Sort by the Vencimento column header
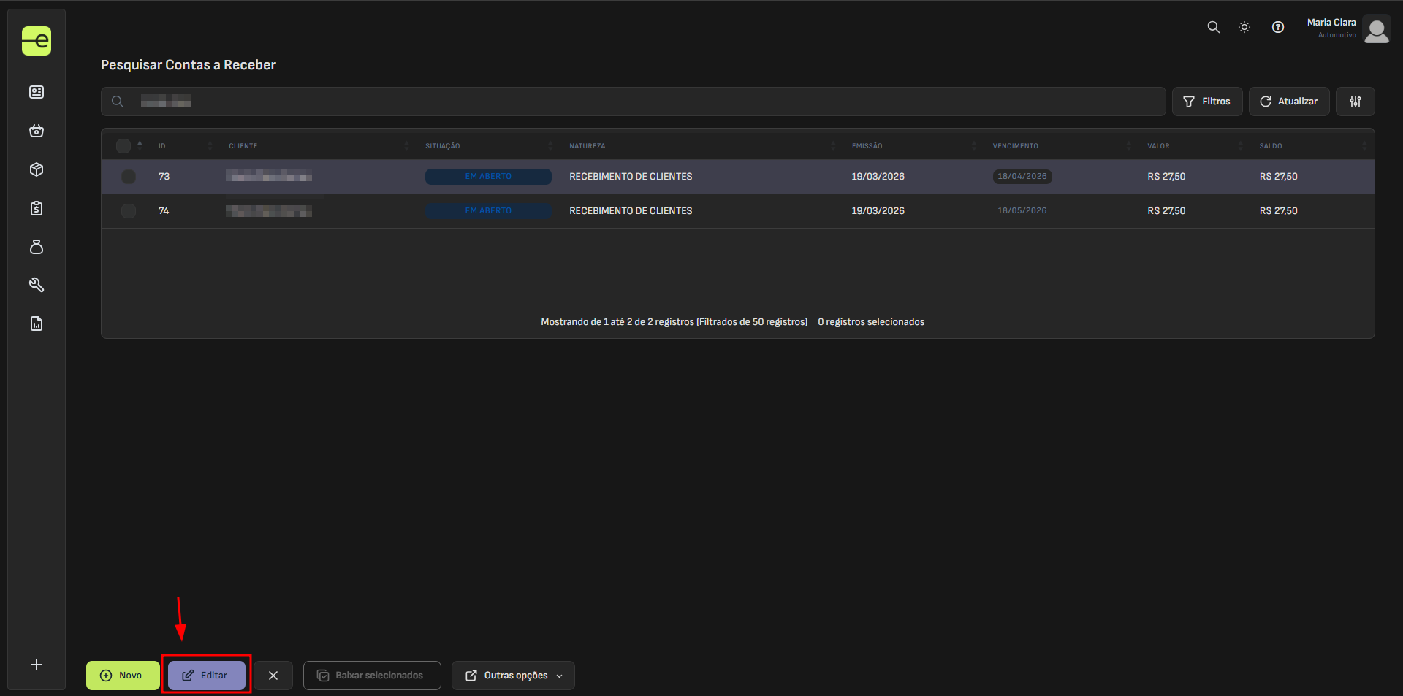 coord(1015,146)
